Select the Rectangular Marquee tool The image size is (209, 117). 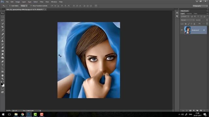2,17
